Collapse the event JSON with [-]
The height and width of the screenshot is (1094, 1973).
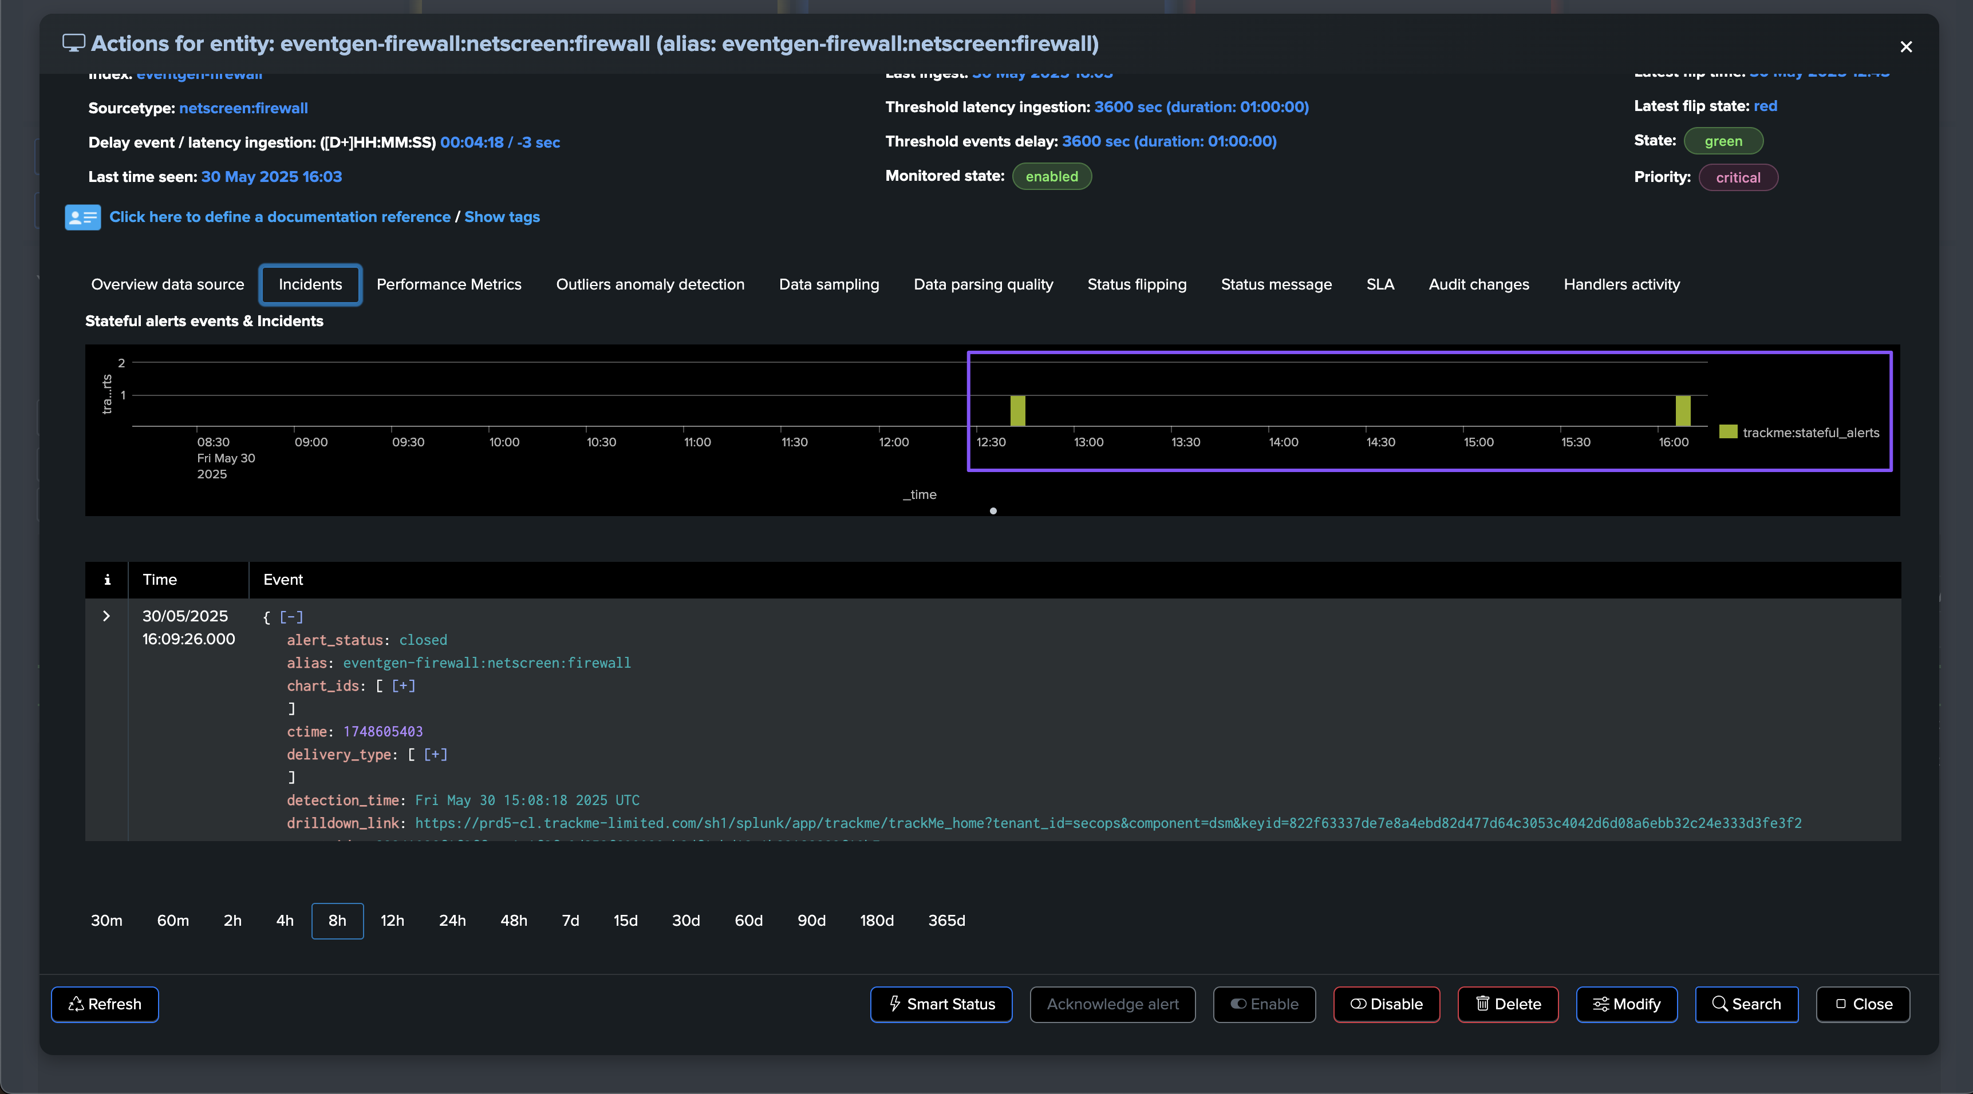[x=291, y=617]
